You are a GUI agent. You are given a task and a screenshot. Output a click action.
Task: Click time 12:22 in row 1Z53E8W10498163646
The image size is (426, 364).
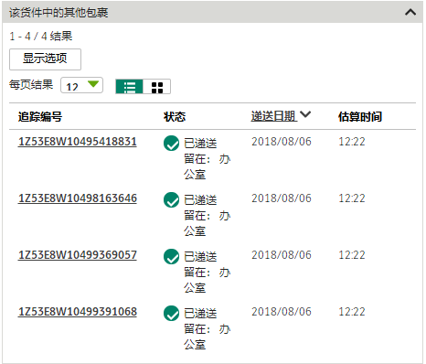pos(352,198)
